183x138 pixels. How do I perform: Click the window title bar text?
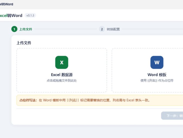(6, 4)
